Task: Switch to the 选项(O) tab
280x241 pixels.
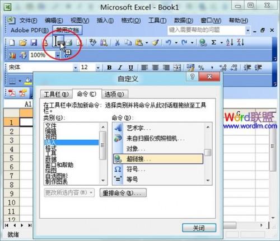Action: click(114, 94)
